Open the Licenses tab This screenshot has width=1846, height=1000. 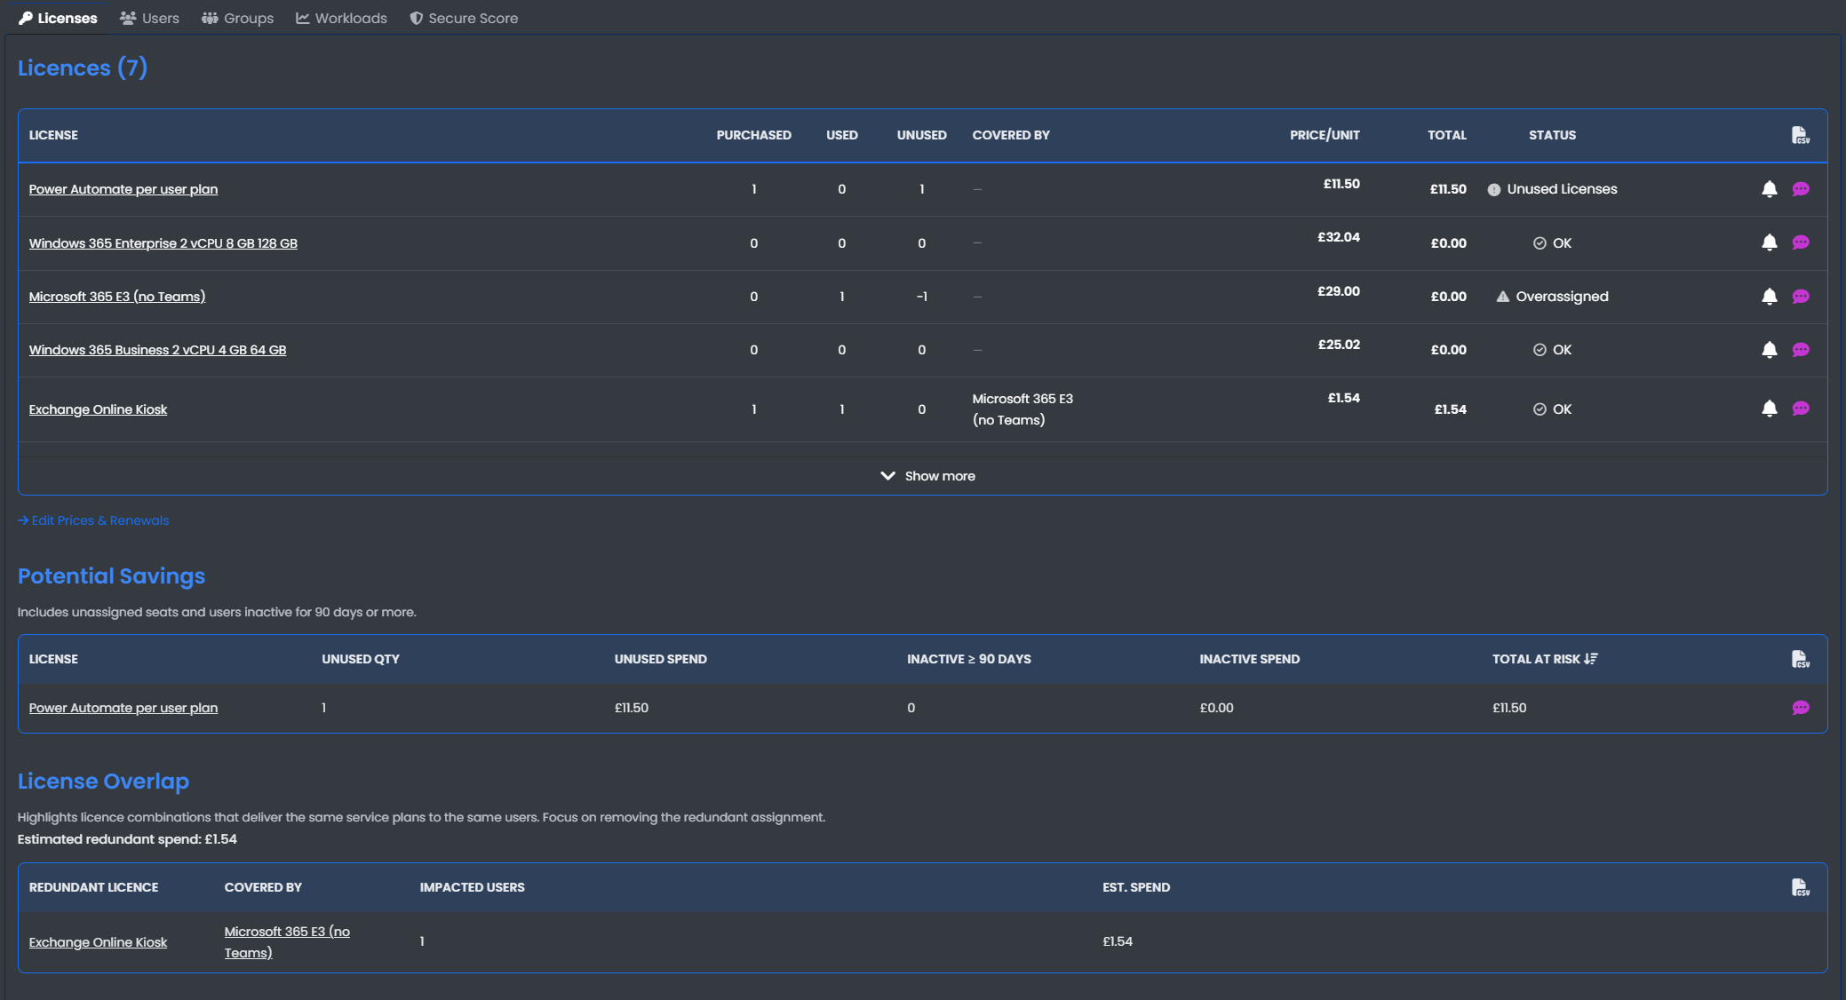pos(58,18)
